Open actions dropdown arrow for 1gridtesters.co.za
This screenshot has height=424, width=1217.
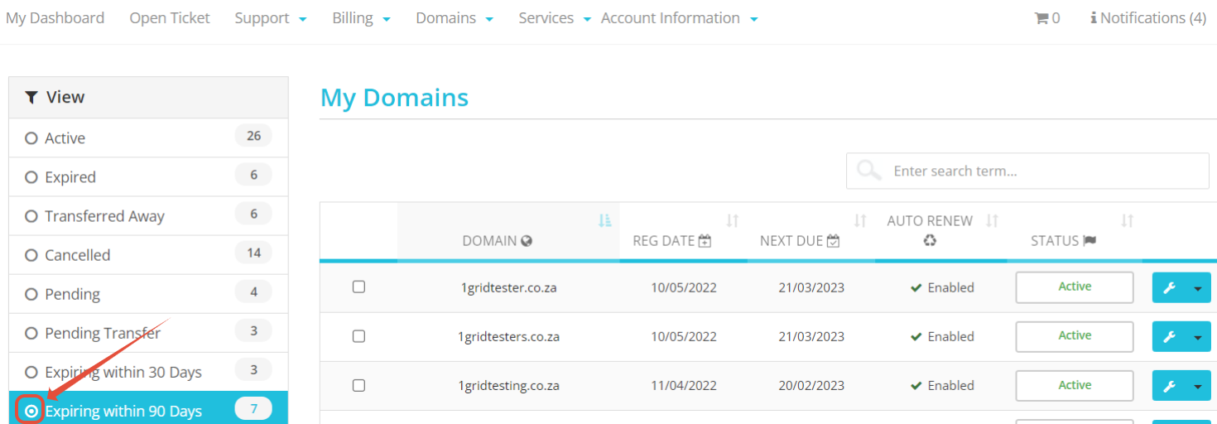pos(1198,337)
